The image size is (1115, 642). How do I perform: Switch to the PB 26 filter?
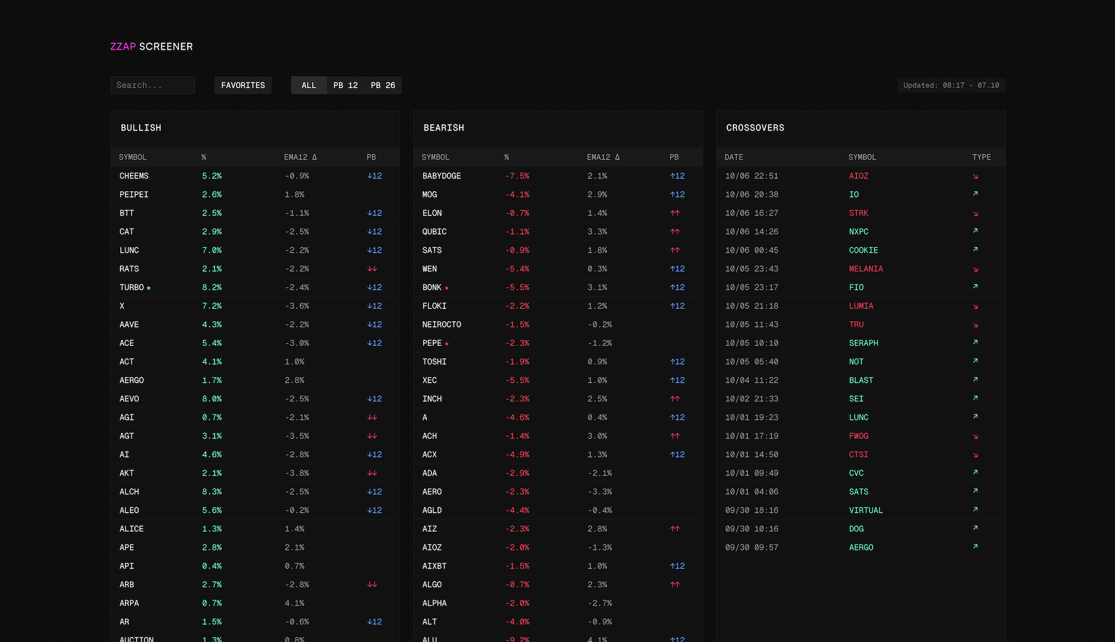(x=383, y=85)
